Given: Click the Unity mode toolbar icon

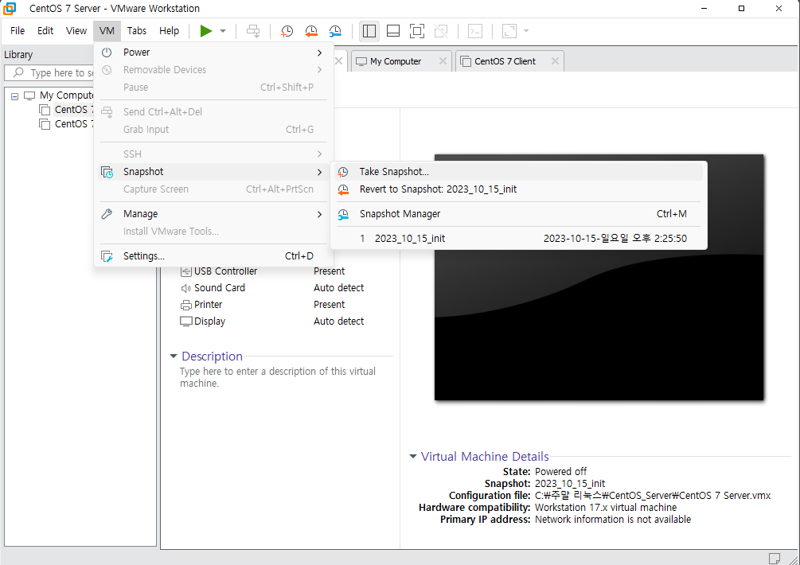Looking at the screenshot, I should pyautogui.click(x=441, y=31).
